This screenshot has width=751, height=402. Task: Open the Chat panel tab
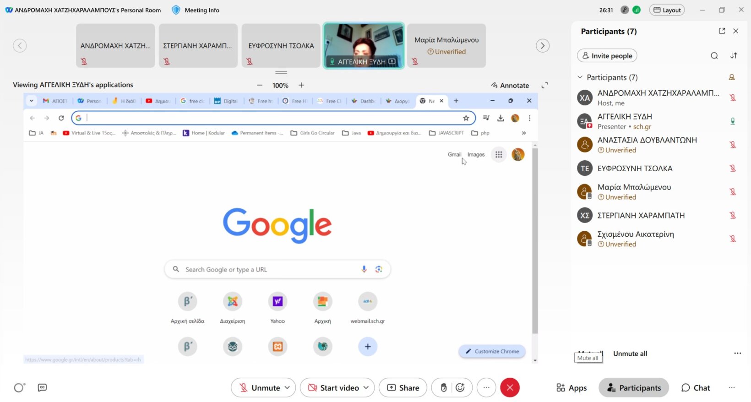pos(696,388)
